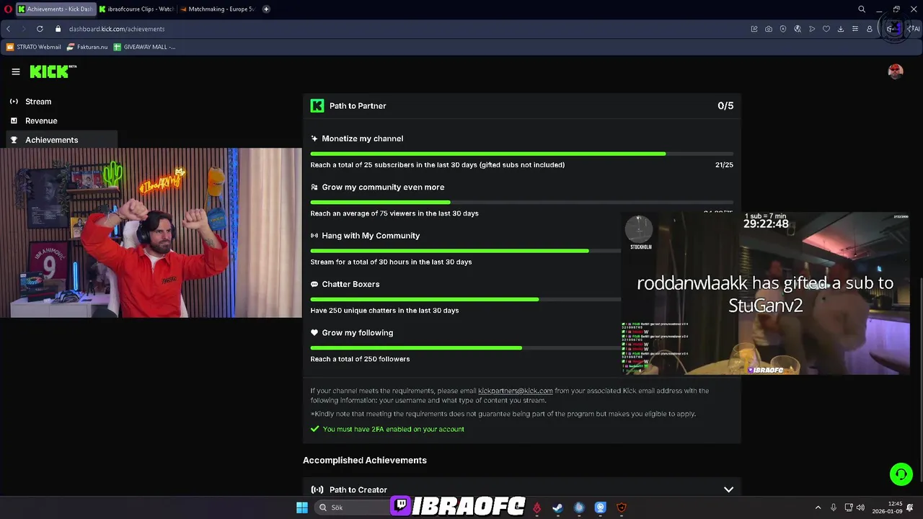
Task: Click Chatter Boxers progress bar
Action: 465,299
